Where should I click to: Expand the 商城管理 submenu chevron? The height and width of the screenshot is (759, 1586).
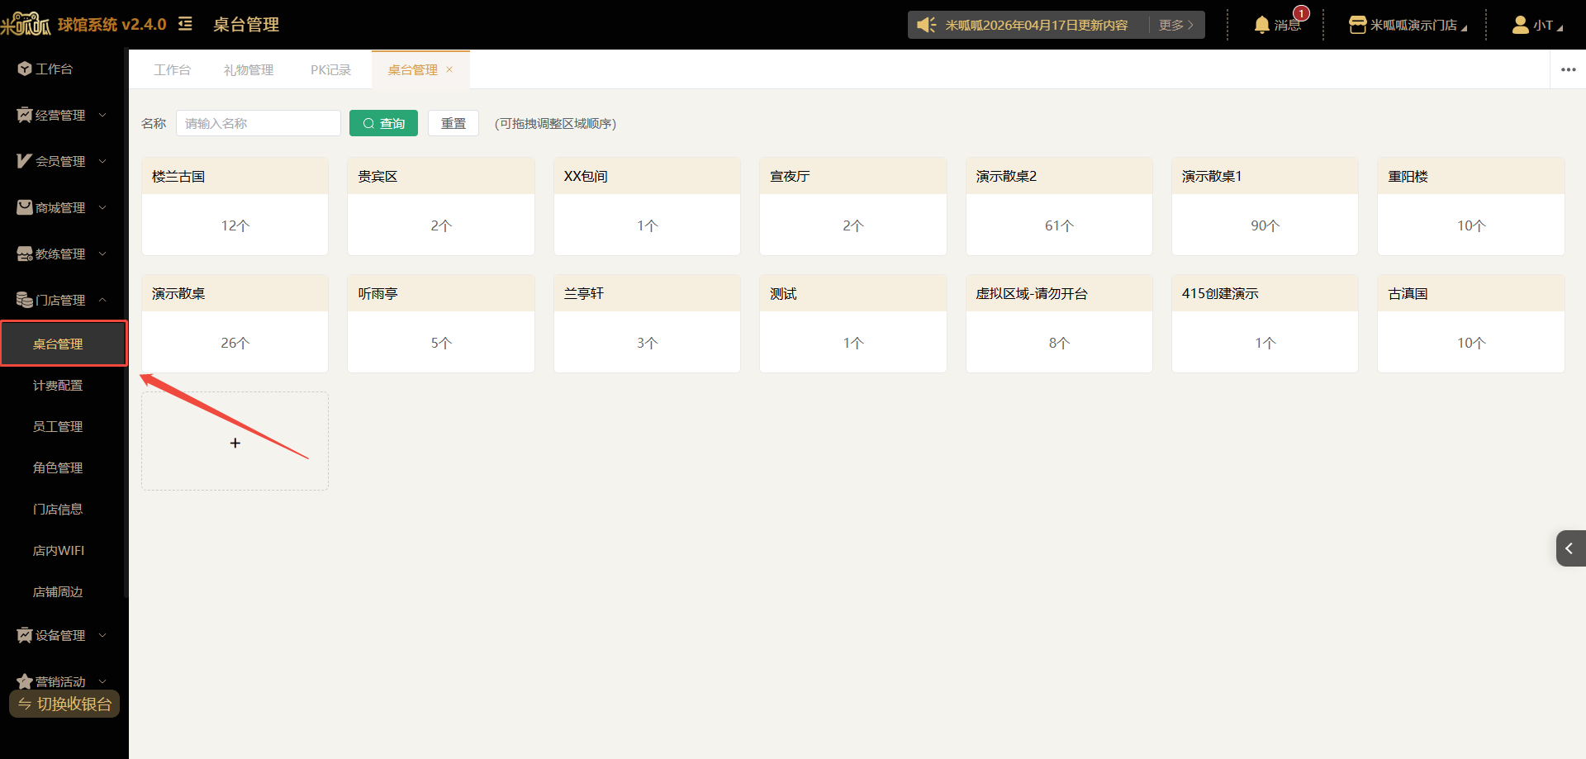[102, 207]
